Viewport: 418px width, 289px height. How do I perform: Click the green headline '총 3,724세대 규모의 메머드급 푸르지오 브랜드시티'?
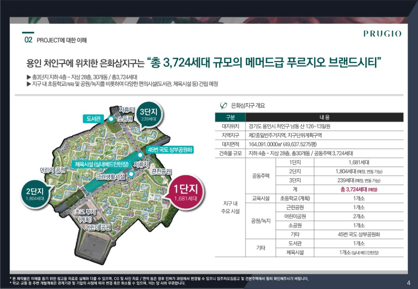click(264, 63)
